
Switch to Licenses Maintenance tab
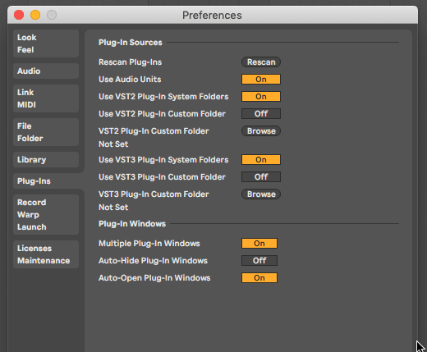coord(46,254)
